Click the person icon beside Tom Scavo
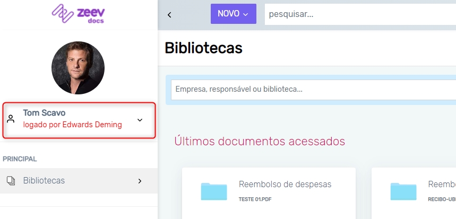 tap(11, 119)
